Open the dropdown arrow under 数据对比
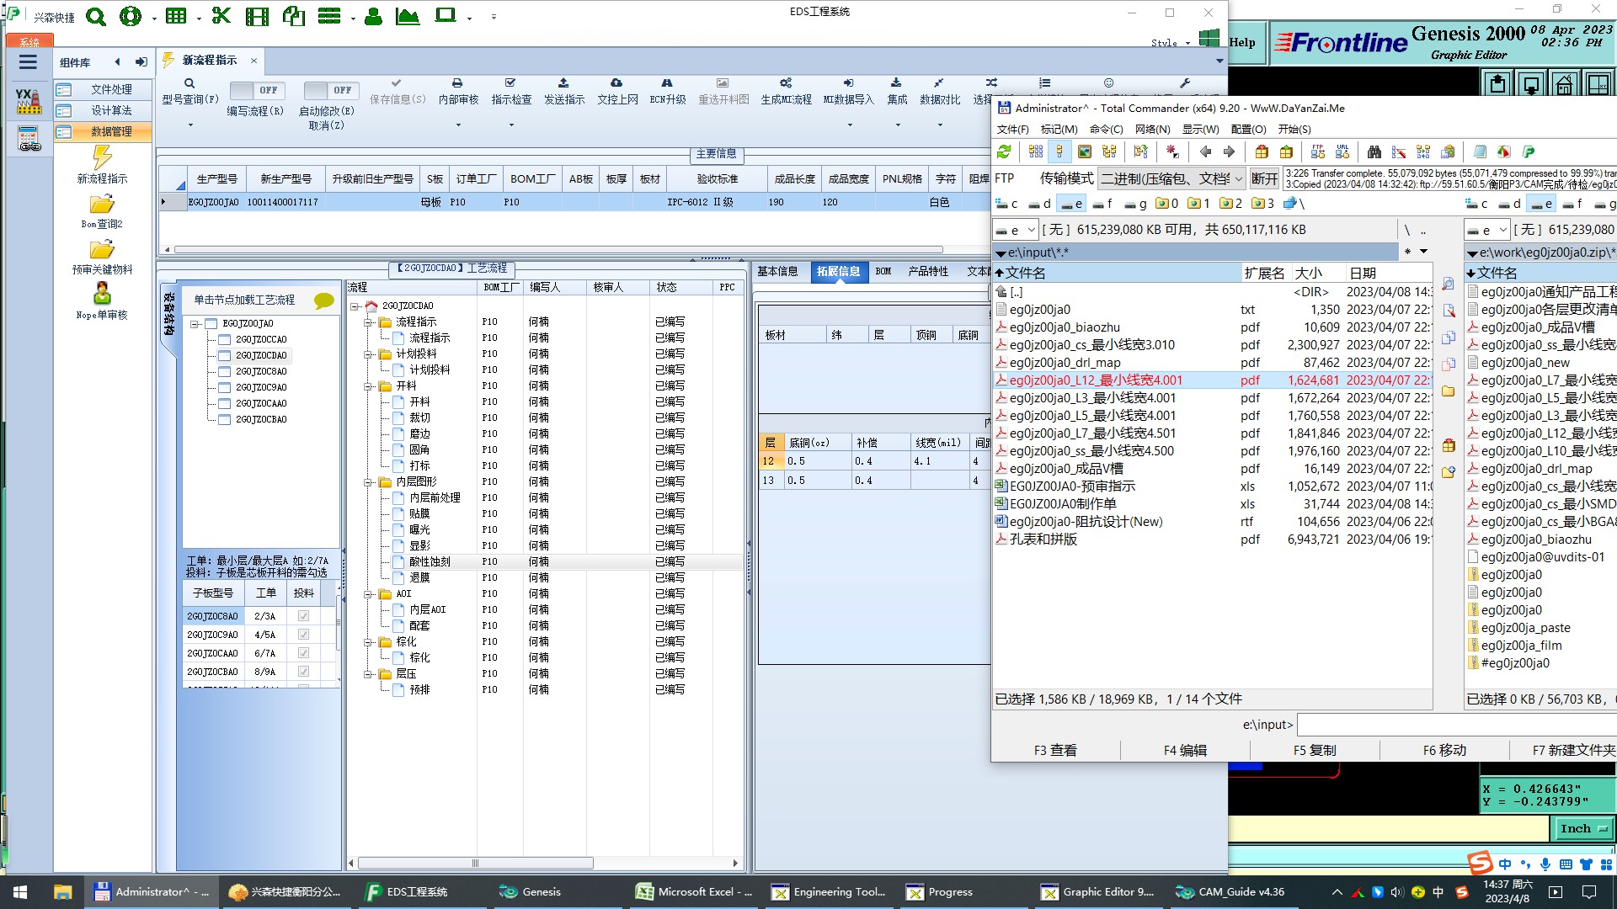Viewport: 1617px width, 909px height. [940, 125]
